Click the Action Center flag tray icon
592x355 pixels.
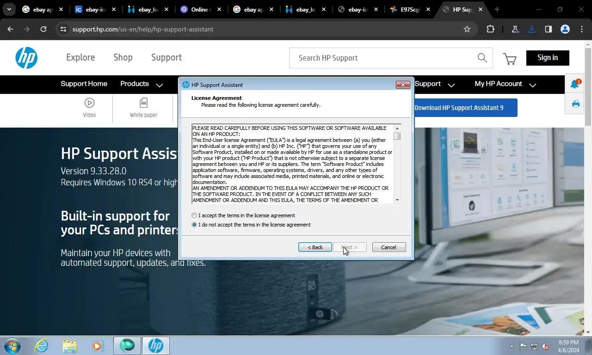coord(523,346)
